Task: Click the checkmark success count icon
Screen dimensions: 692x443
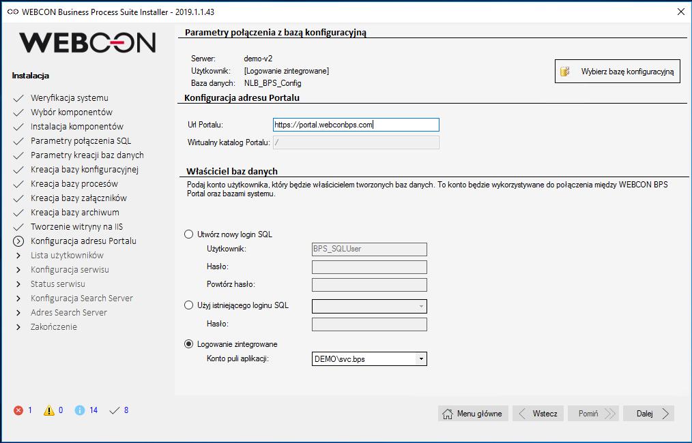Action: click(114, 411)
